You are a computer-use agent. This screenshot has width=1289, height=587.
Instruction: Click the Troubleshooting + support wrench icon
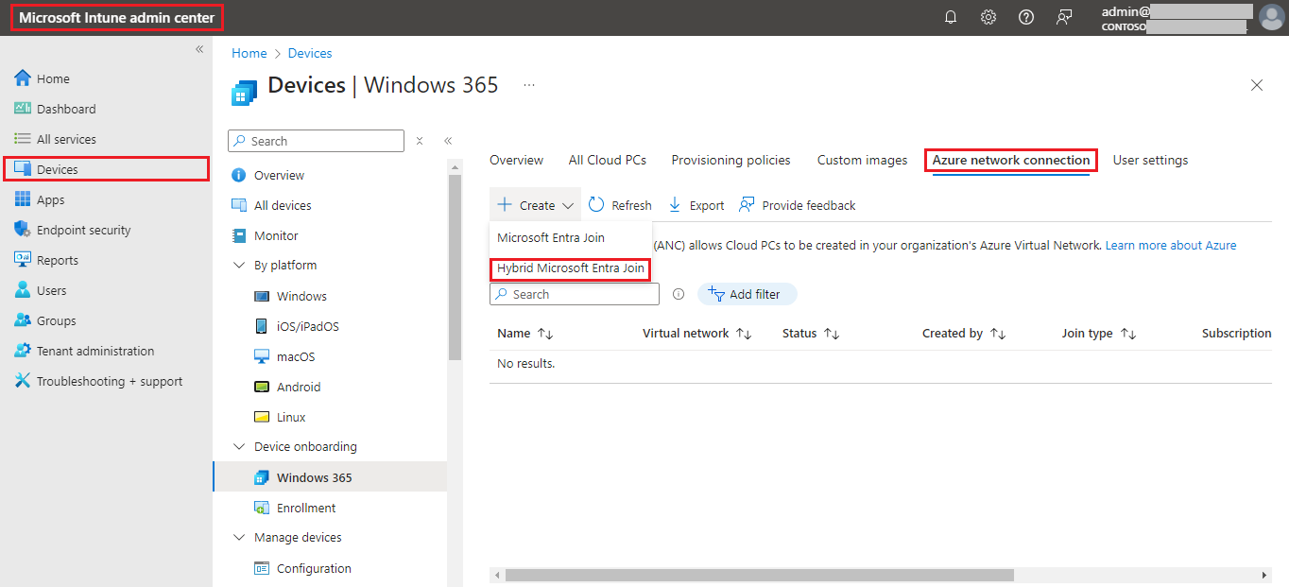[x=23, y=381]
